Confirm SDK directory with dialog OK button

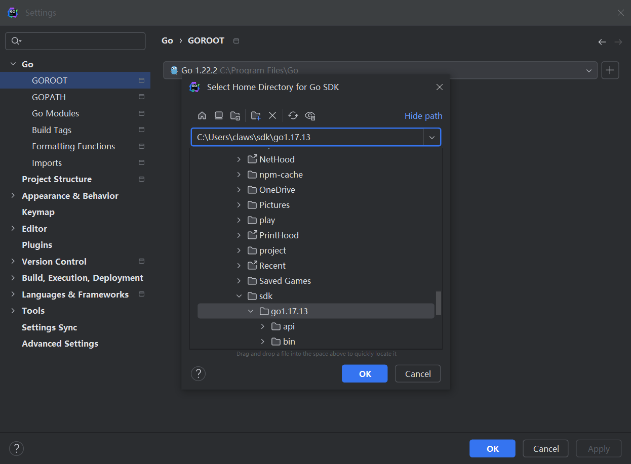365,374
